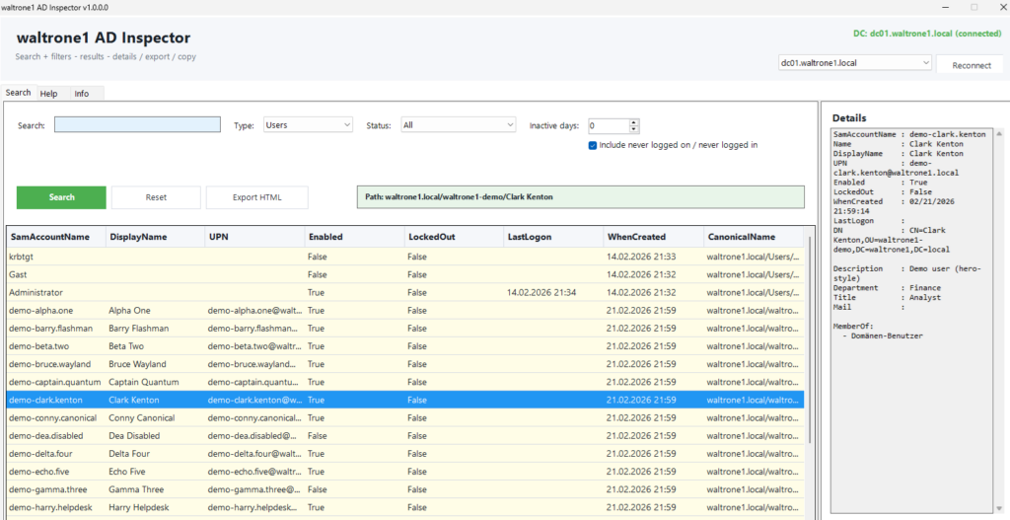Image resolution: width=1010 pixels, height=520 pixels.
Task: Sort by the SamAccountName column header
Action: [50, 237]
